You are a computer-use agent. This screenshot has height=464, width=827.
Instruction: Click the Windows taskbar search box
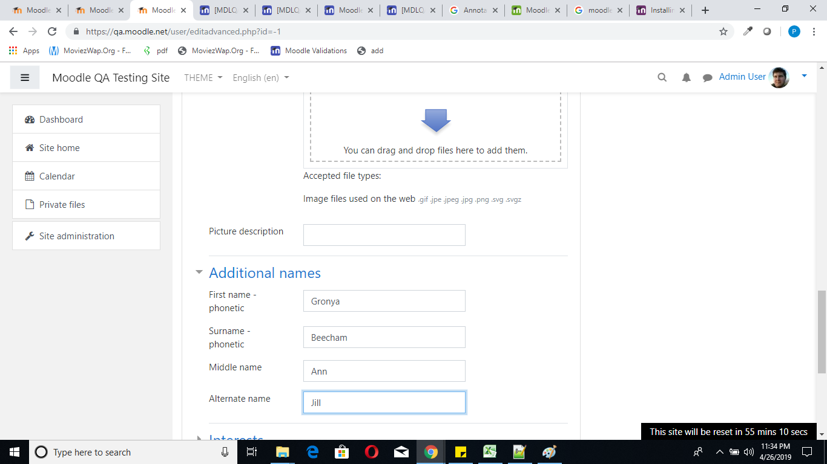click(132, 452)
